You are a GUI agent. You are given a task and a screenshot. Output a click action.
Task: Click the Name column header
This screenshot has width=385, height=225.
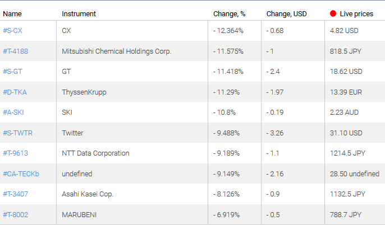(12, 13)
